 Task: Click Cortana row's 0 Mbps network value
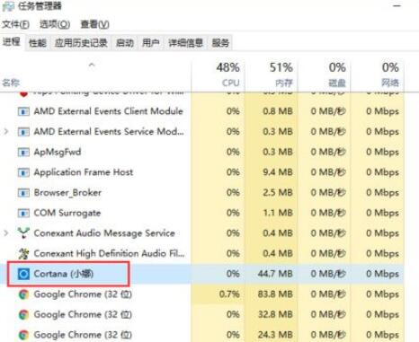point(382,274)
